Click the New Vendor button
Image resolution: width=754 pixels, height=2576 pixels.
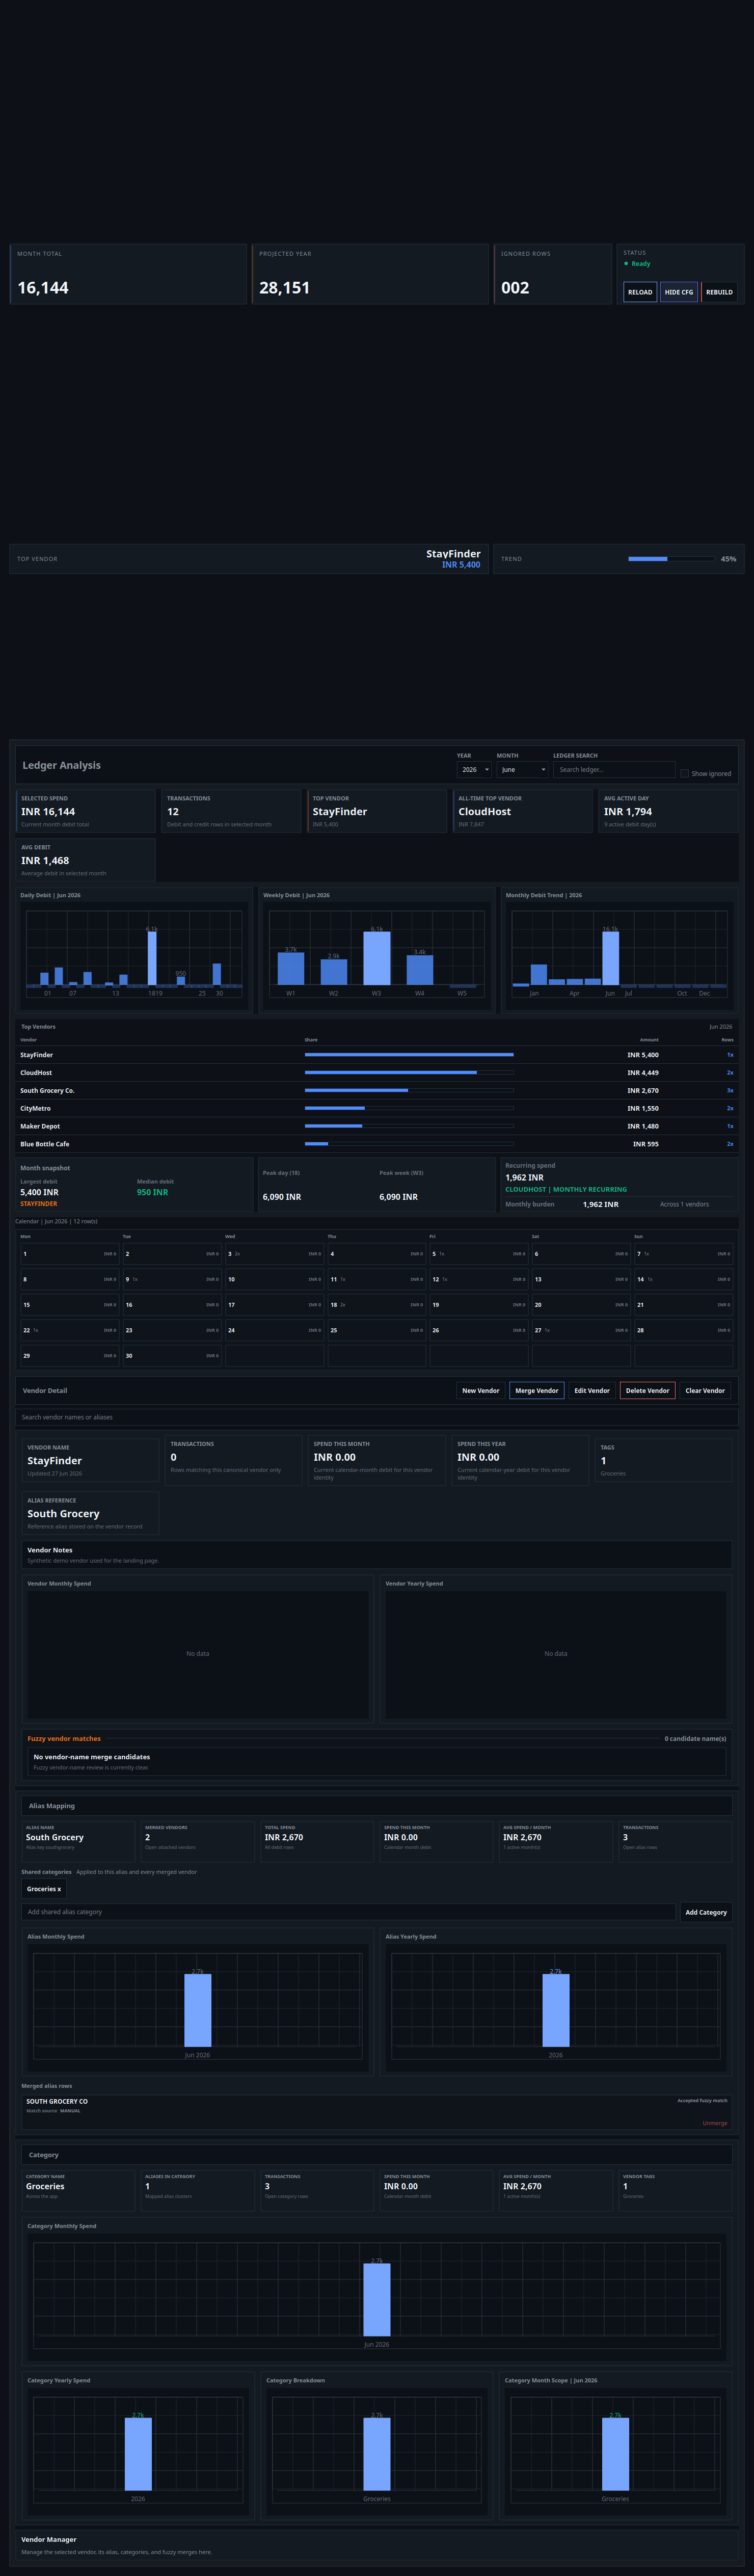[480, 1391]
